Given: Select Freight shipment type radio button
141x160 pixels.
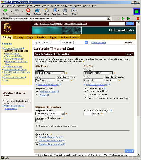Looking at the screenshot, I should [37, 95].
